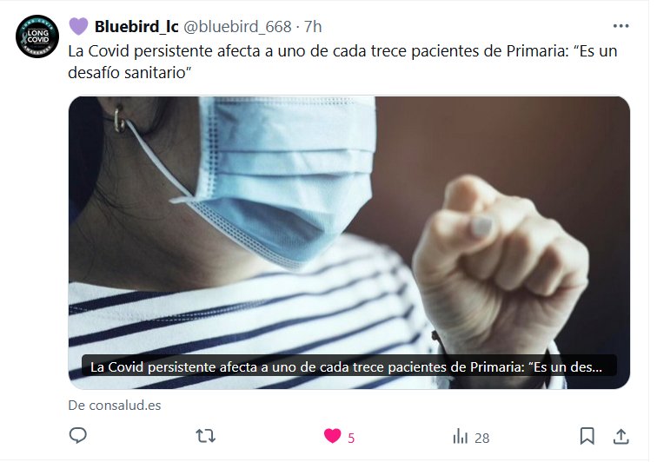This screenshot has width=657, height=462.
Task: Click the like count number 5
Action: pyautogui.click(x=351, y=439)
